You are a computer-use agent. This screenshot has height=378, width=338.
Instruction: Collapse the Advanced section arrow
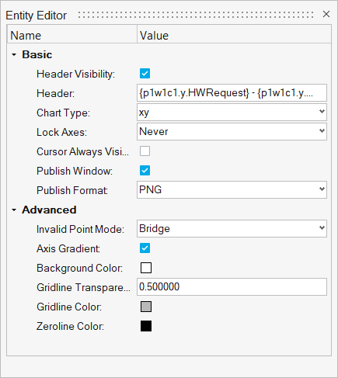point(14,210)
